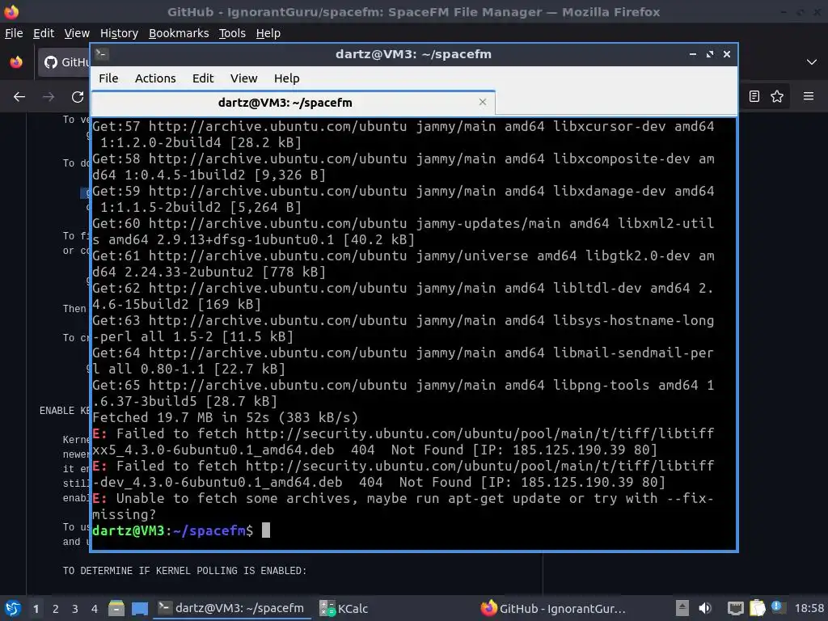Open Firefox's History menu
828x621 pixels.
pos(119,33)
